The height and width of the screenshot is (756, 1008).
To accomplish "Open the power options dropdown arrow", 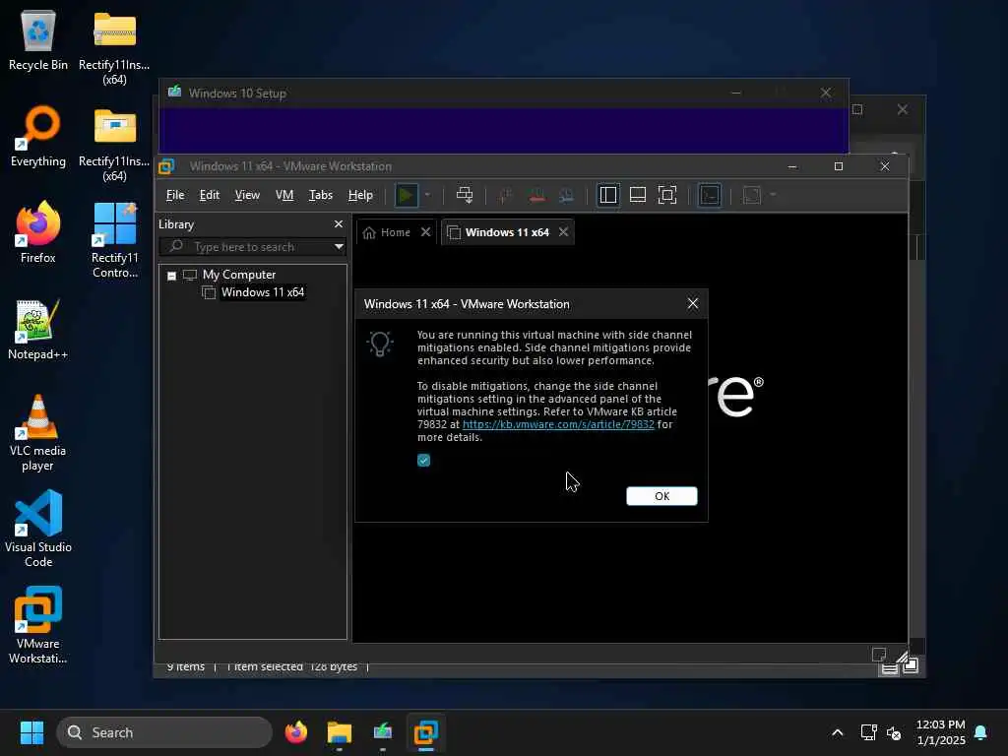I will [x=427, y=195].
